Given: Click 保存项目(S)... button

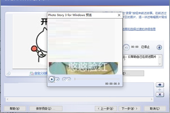Looking at the screenshot, I should (x=46, y=108).
